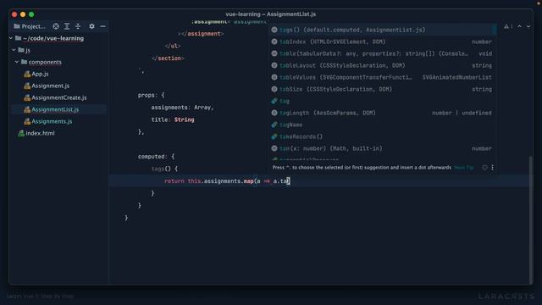542x305 pixels.
Task: Choose tableValues completion suggestion
Action: click(x=382, y=77)
